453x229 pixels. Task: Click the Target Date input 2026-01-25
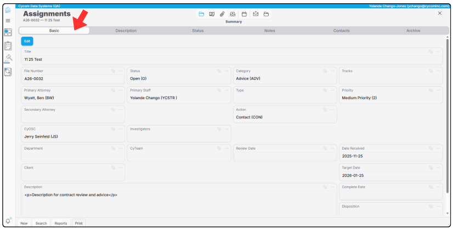pos(390,175)
